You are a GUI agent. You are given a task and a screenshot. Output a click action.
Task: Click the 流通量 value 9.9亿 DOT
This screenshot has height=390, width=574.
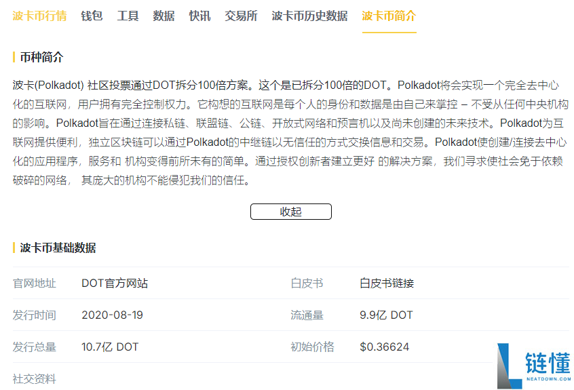[x=386, y=315]
